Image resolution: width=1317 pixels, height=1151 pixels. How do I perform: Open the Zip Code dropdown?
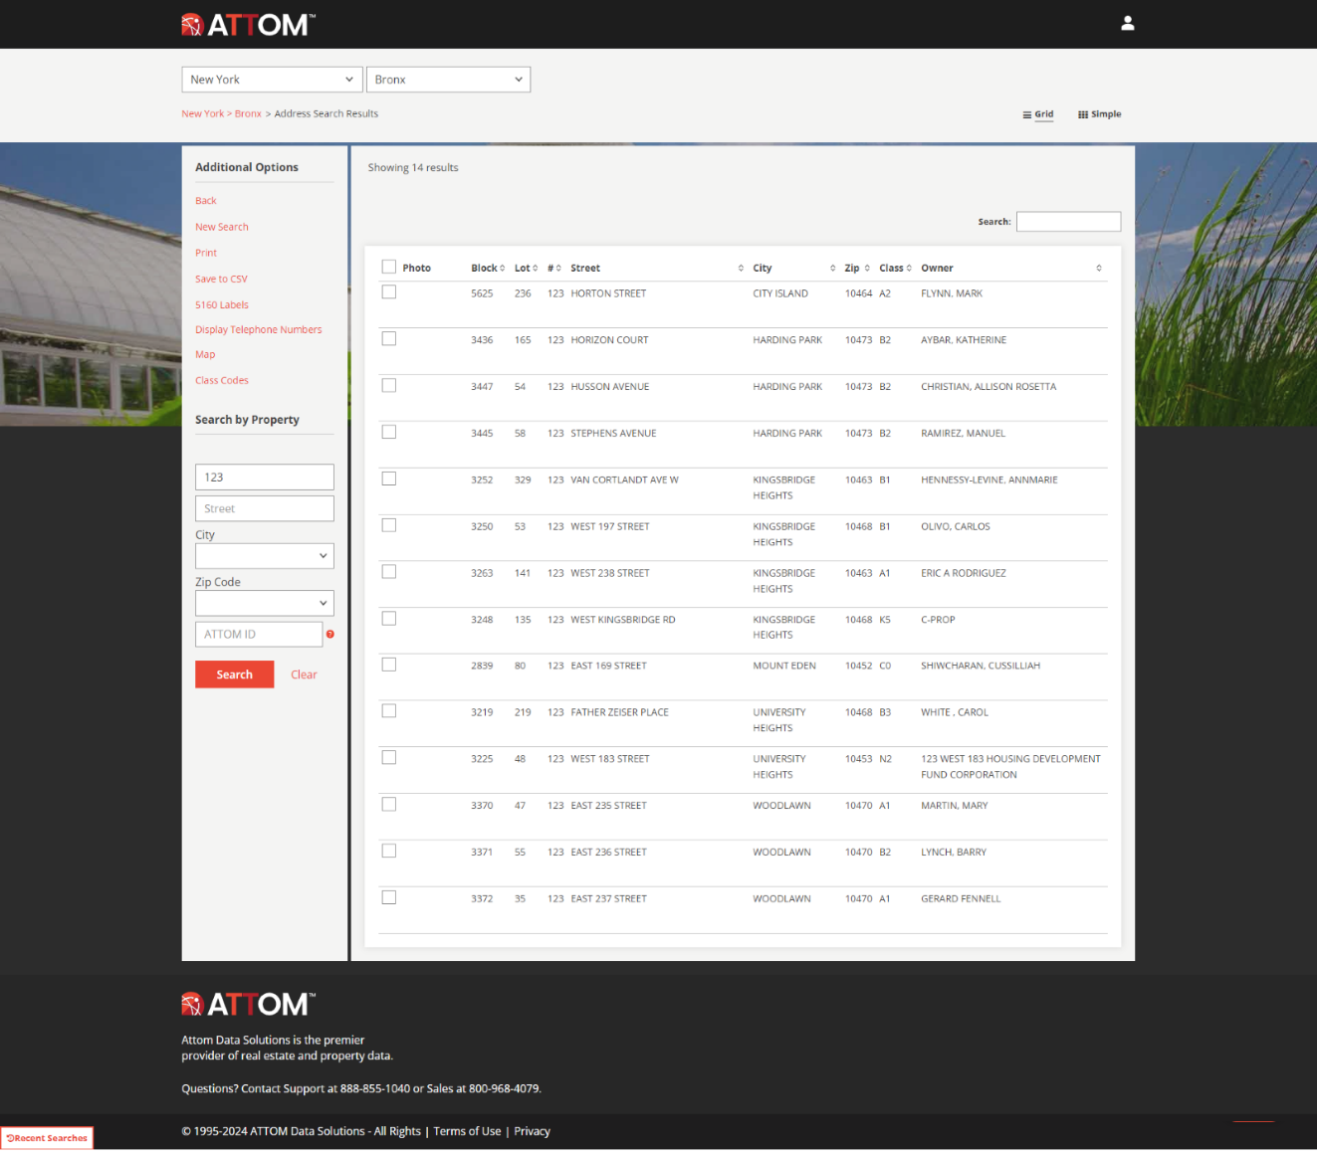tap(264, 603)
